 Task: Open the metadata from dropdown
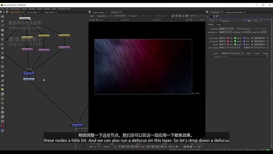pyautogui.click(x=248, y=33)
